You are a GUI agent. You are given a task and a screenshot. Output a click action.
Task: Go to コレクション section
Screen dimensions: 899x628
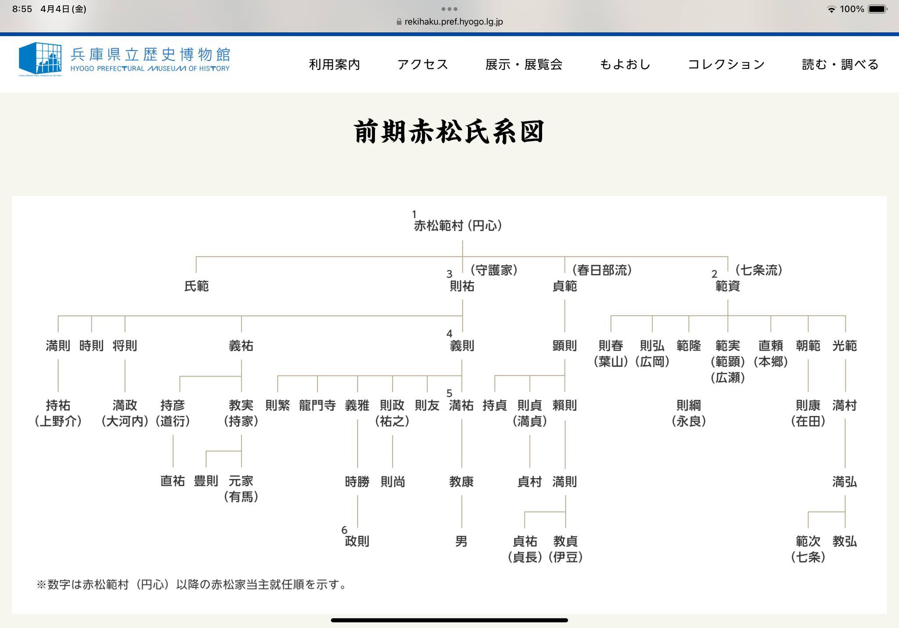726,65
